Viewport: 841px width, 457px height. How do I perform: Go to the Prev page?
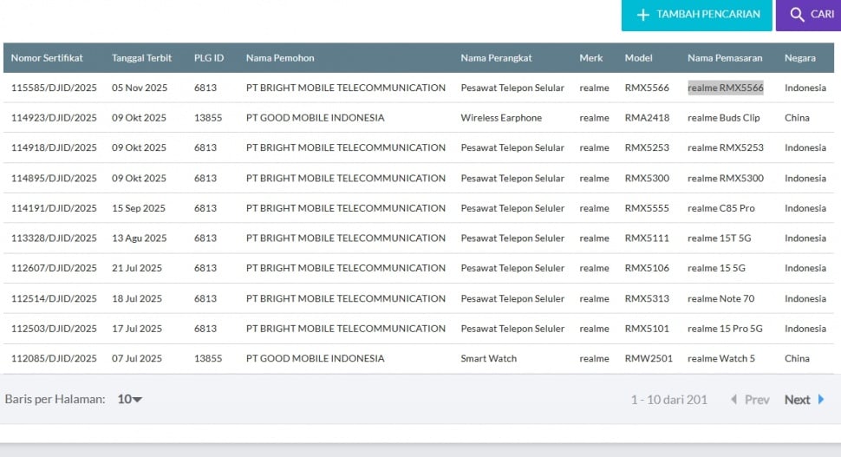click(x=757, y=400)
